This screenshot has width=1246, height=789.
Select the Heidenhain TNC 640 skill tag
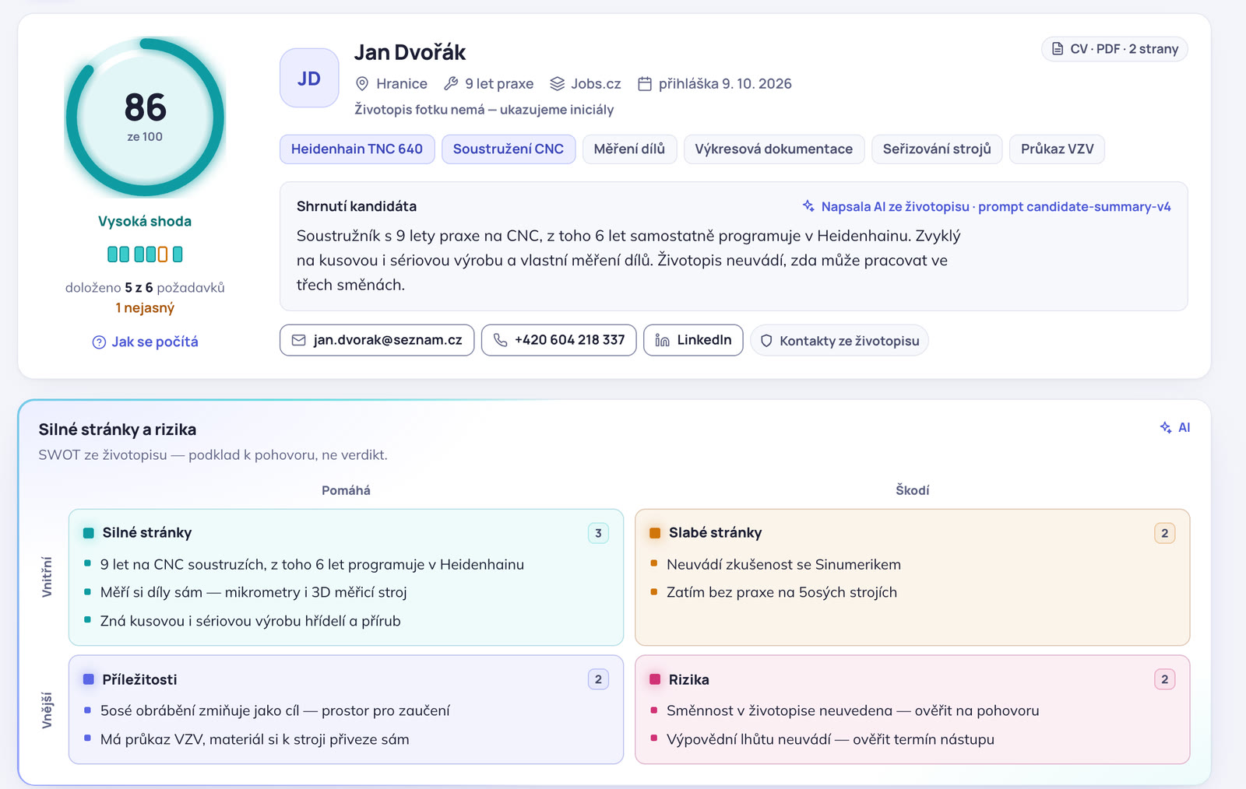click(357, 149)
